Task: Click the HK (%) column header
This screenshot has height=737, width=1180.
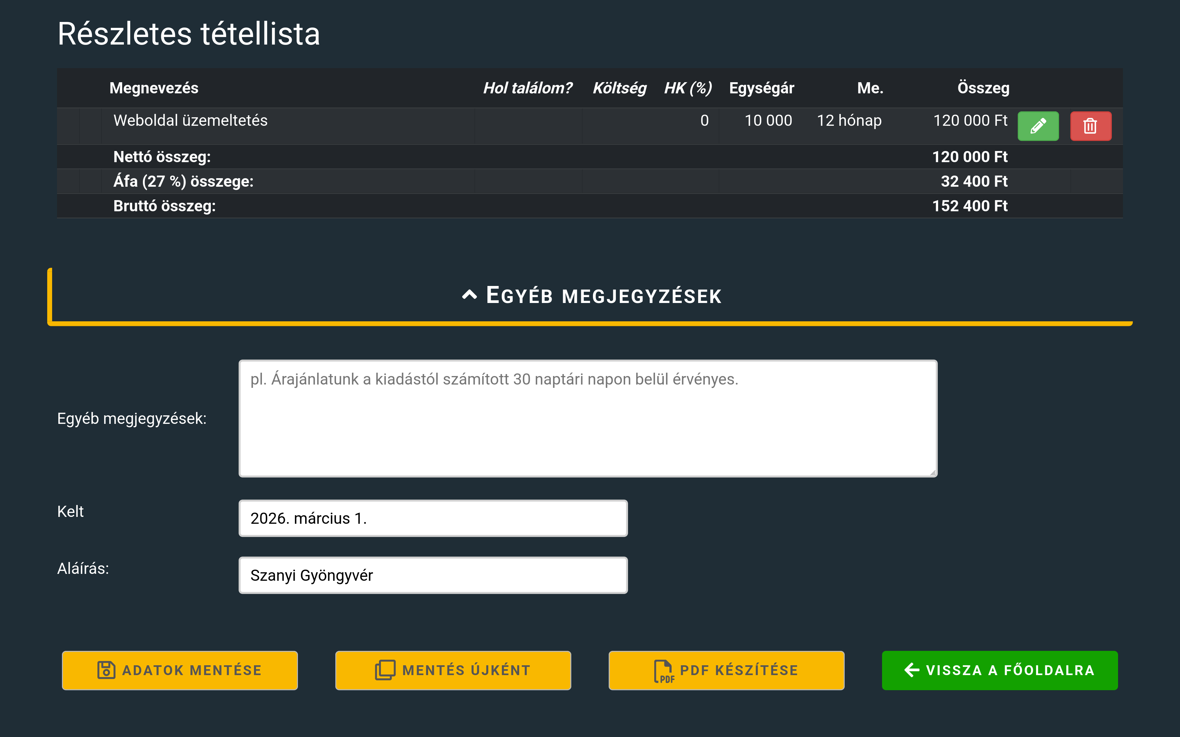Action: click(688, 88)
